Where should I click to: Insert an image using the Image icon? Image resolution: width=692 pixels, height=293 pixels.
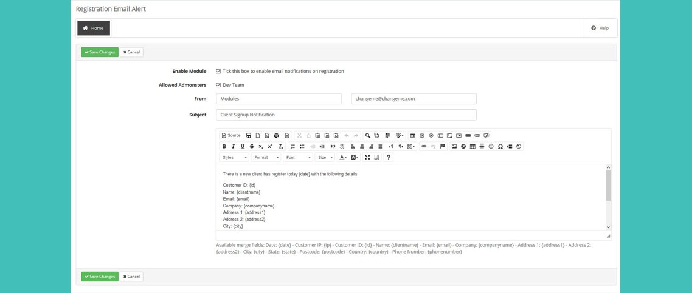pos(454,146)
